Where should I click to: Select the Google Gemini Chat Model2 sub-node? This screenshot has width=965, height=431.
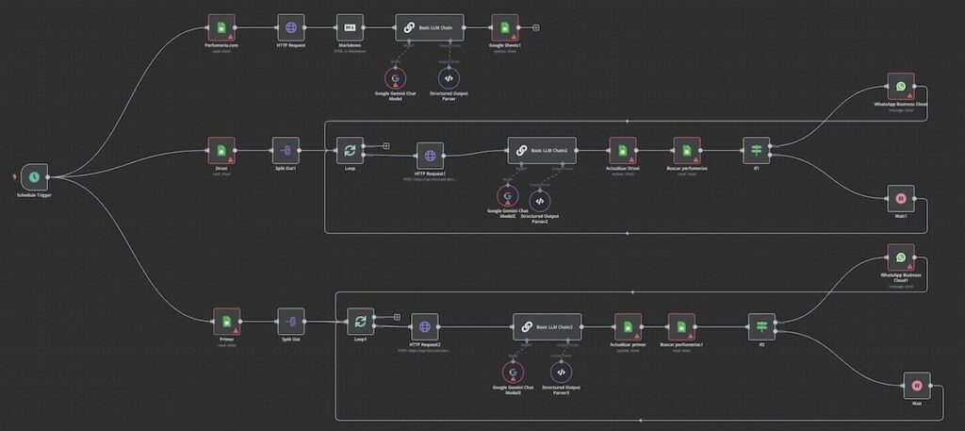pyautogui.click(x=508, y=197)
